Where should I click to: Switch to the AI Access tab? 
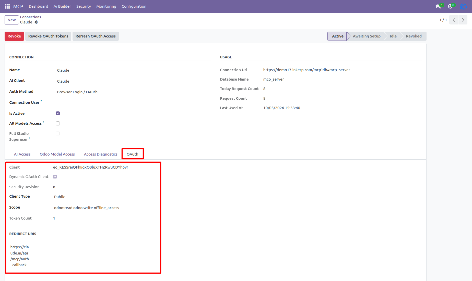point(22,154)
